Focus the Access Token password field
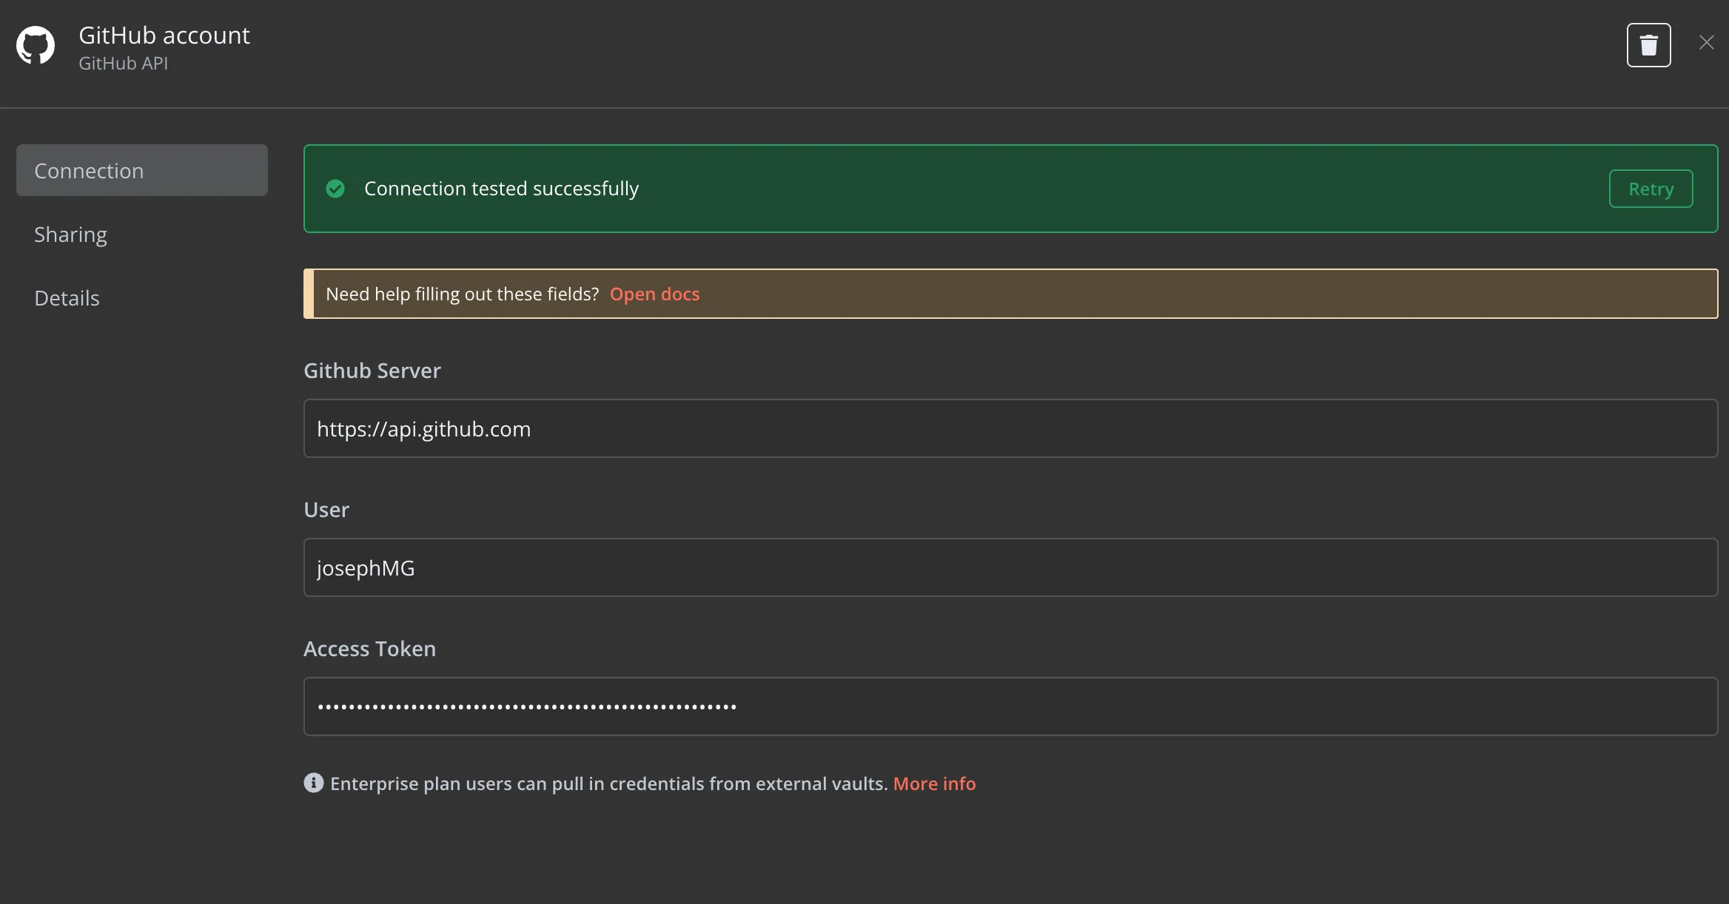Viewport: 1729px width, 904px height. pyautogui.click(x=1010, y=706)
